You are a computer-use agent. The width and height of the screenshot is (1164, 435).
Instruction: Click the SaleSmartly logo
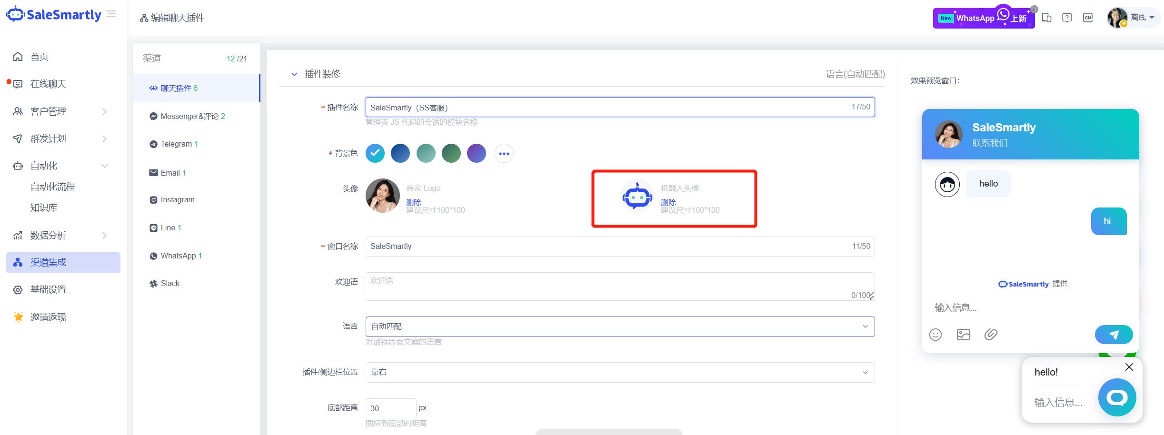[54, 14]
